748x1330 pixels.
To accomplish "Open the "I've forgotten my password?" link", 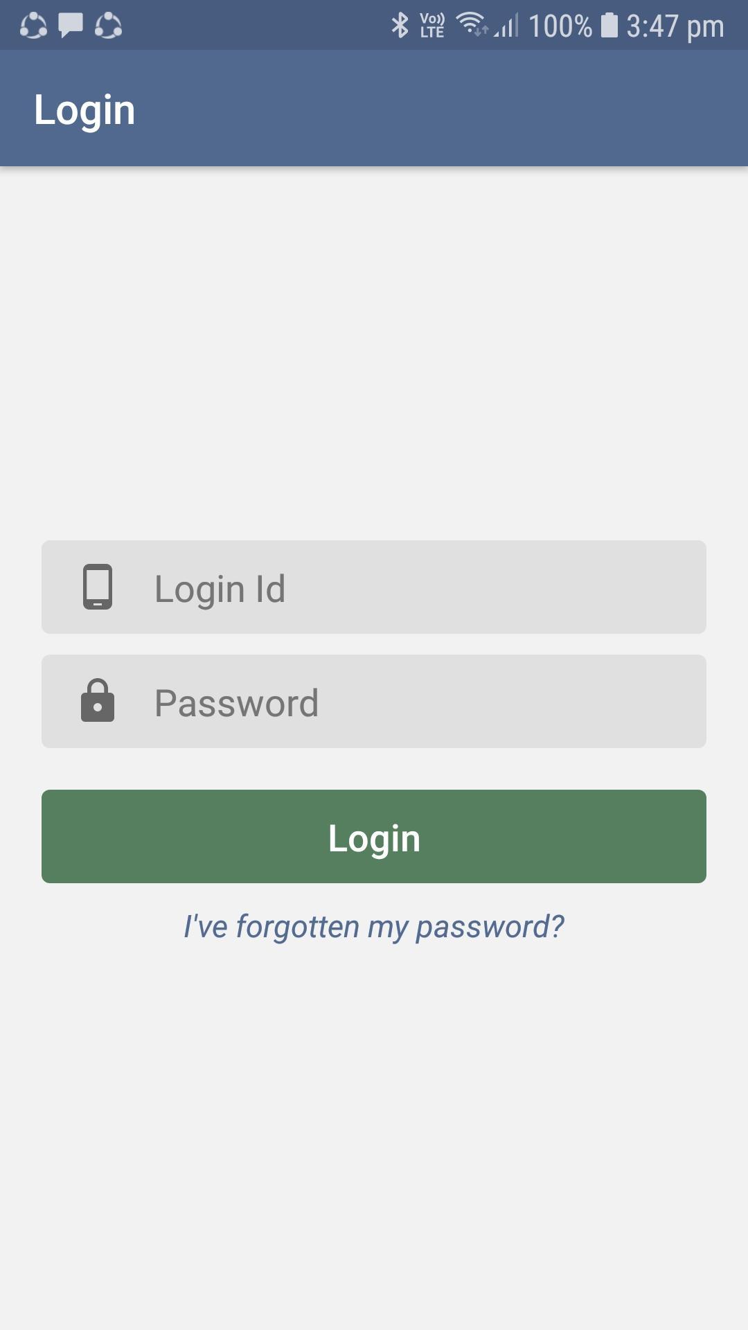I will [x=374, y=926].
